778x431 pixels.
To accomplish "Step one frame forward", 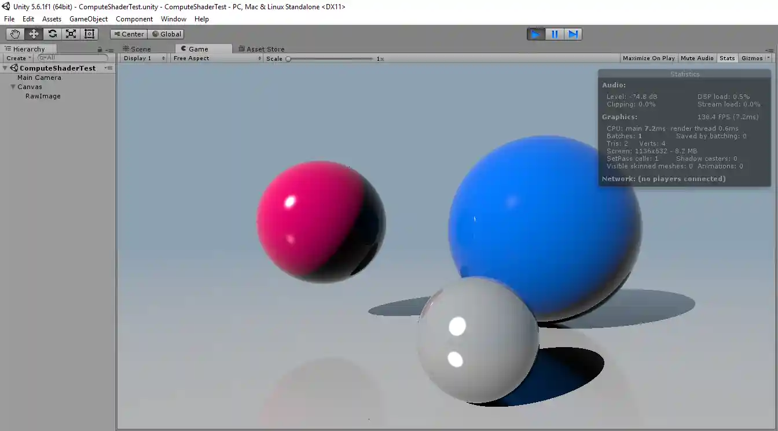I will [573, 34].
